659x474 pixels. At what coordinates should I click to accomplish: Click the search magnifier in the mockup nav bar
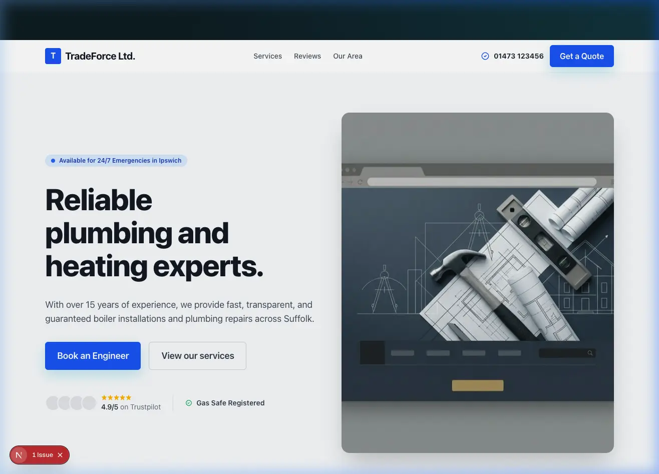click(589, 352)
